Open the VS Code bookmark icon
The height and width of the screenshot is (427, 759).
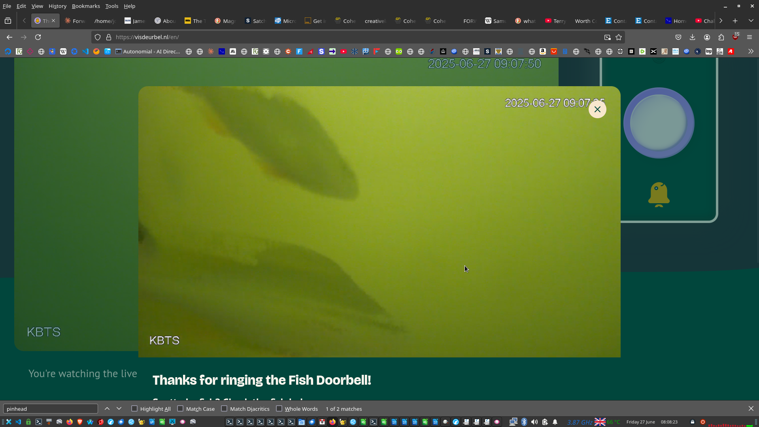pos(85,51)
